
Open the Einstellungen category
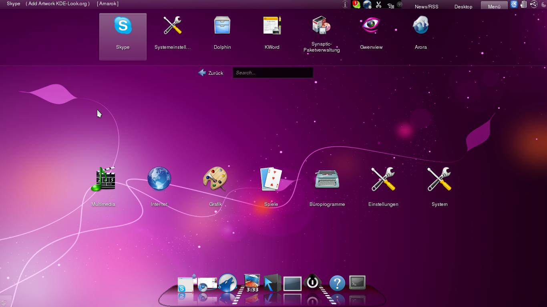(383, 187)
